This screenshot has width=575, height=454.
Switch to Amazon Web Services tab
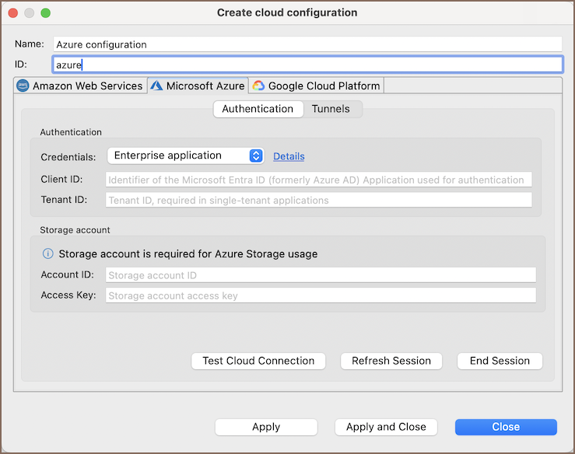[x=80, y=86]
